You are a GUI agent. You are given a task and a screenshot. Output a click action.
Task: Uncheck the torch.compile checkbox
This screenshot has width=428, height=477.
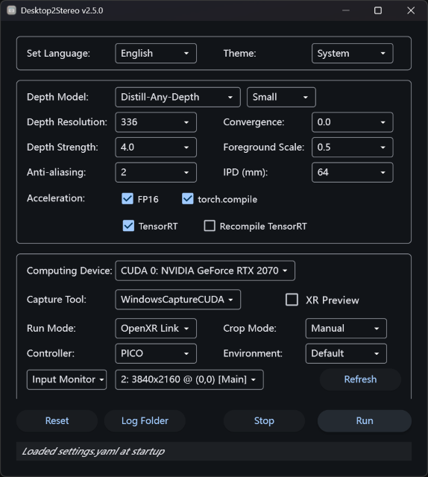[x=187, y=199]
